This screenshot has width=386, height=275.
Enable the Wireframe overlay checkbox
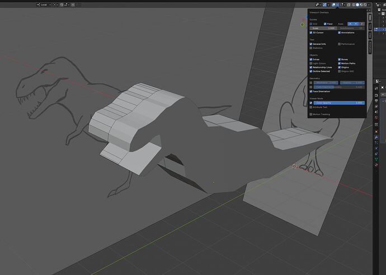point(311,83)
